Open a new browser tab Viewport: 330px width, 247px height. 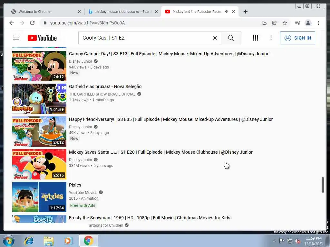pos(245,12)
